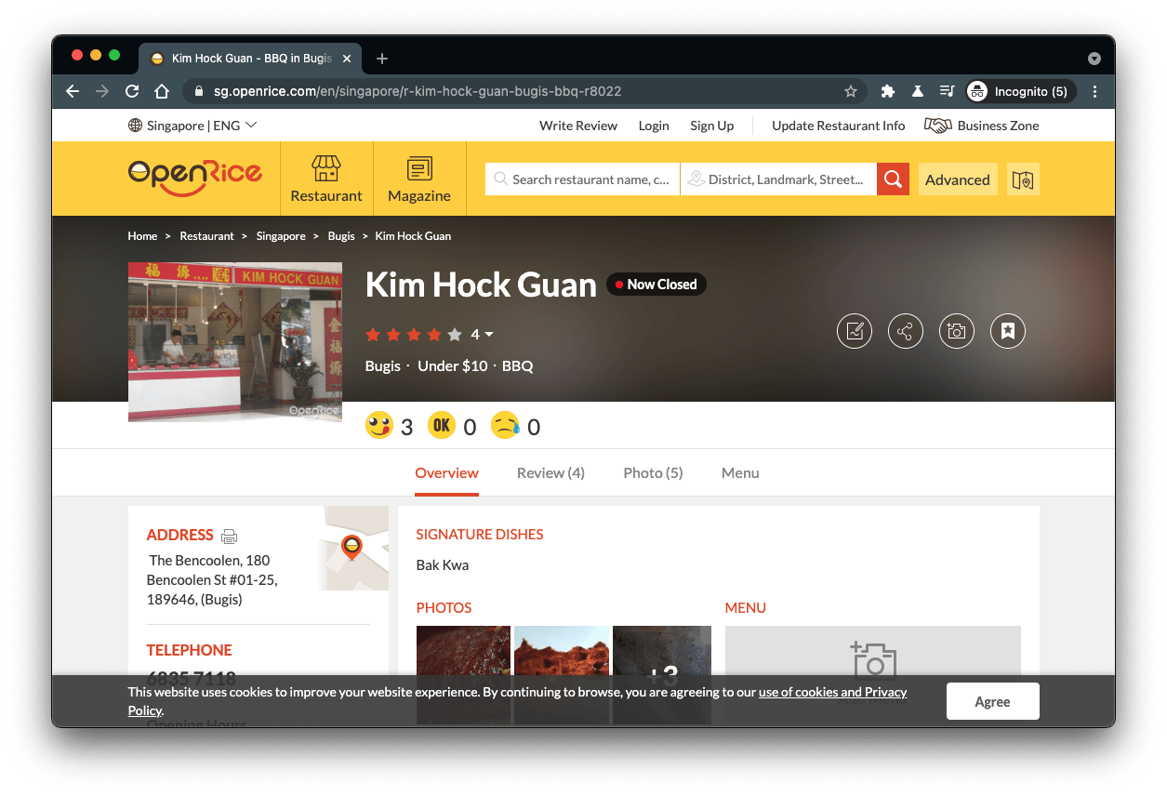This screenshot has height=796, width=1167.
Task: Go to Home in the breadcrumb
Action: click(142, 236)
